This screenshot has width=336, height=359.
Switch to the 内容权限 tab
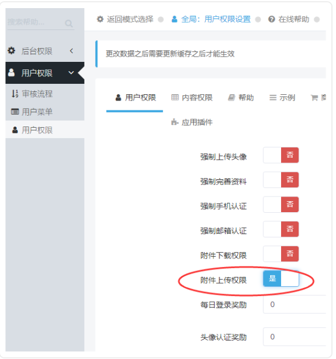point(192,98)
